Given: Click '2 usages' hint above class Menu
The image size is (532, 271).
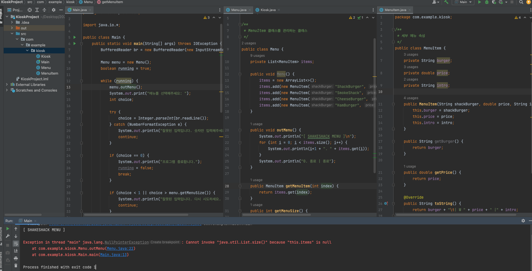Looking at the screenshot, I should coord(249,43).
